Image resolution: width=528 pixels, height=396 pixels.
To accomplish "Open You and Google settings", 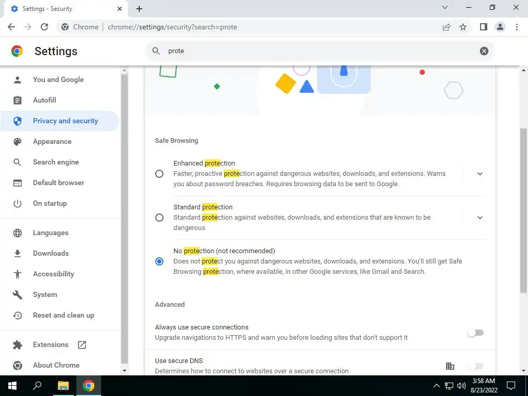I will [60, 79].
